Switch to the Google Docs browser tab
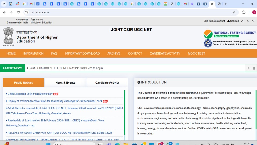The image size is (257, 145). tap(38, 4)
